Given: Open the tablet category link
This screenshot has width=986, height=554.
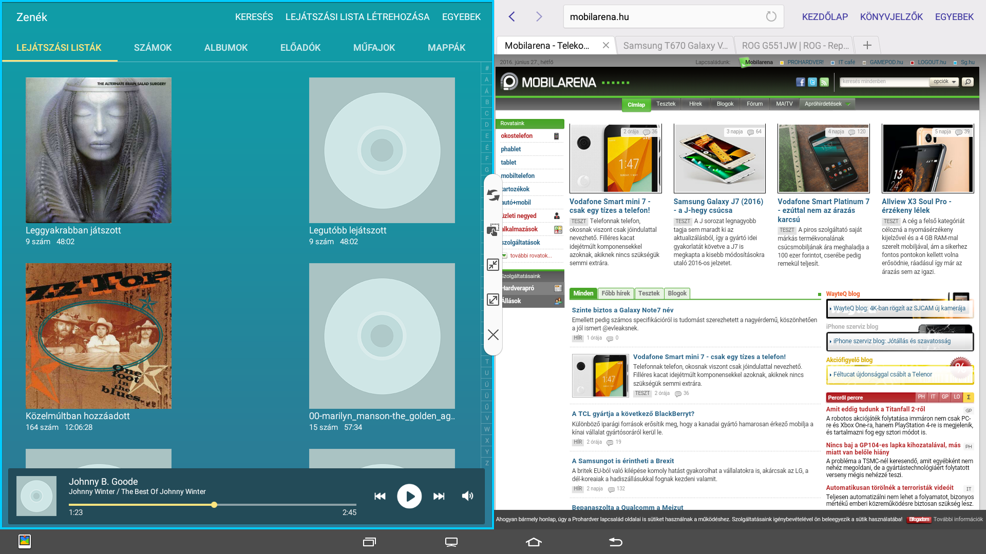Looking at the screenshot, I should click(508, 163).
